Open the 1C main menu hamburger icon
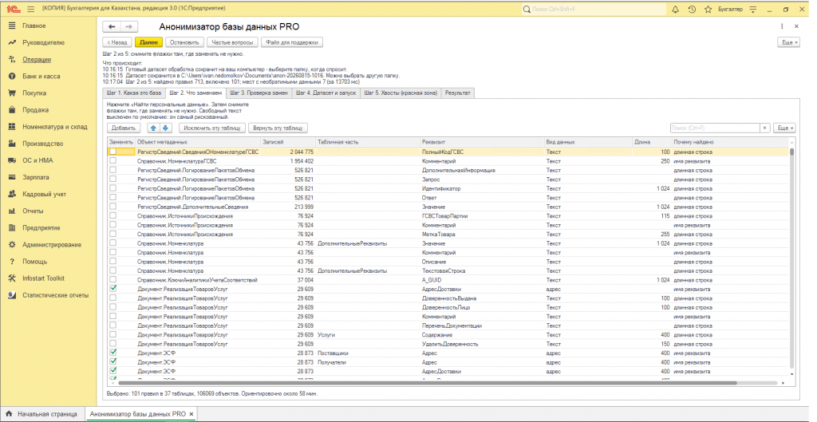The height and width of the screenshot is (422, 817). tap(31, 9)
